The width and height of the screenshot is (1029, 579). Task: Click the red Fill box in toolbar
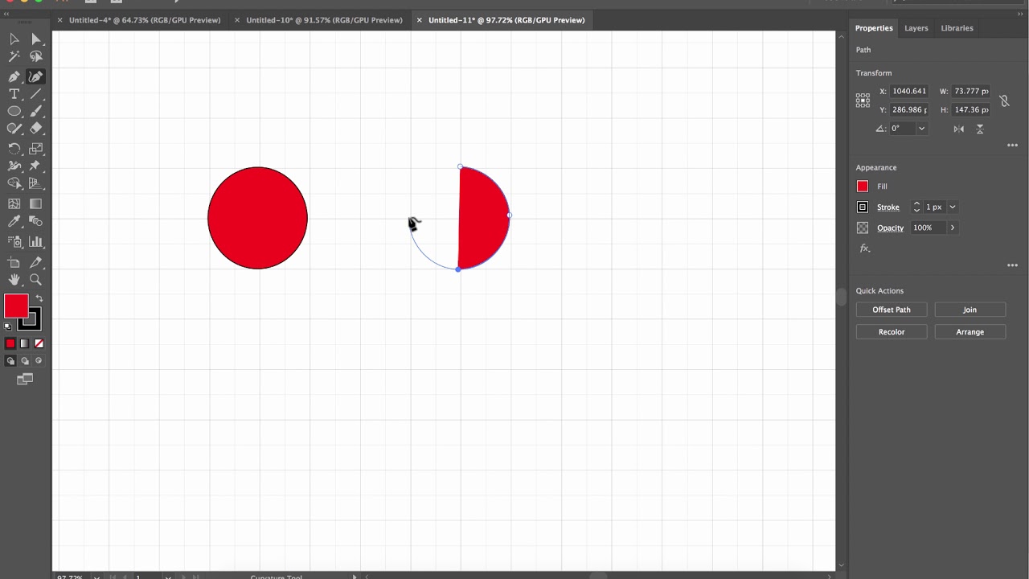(16, 306)
